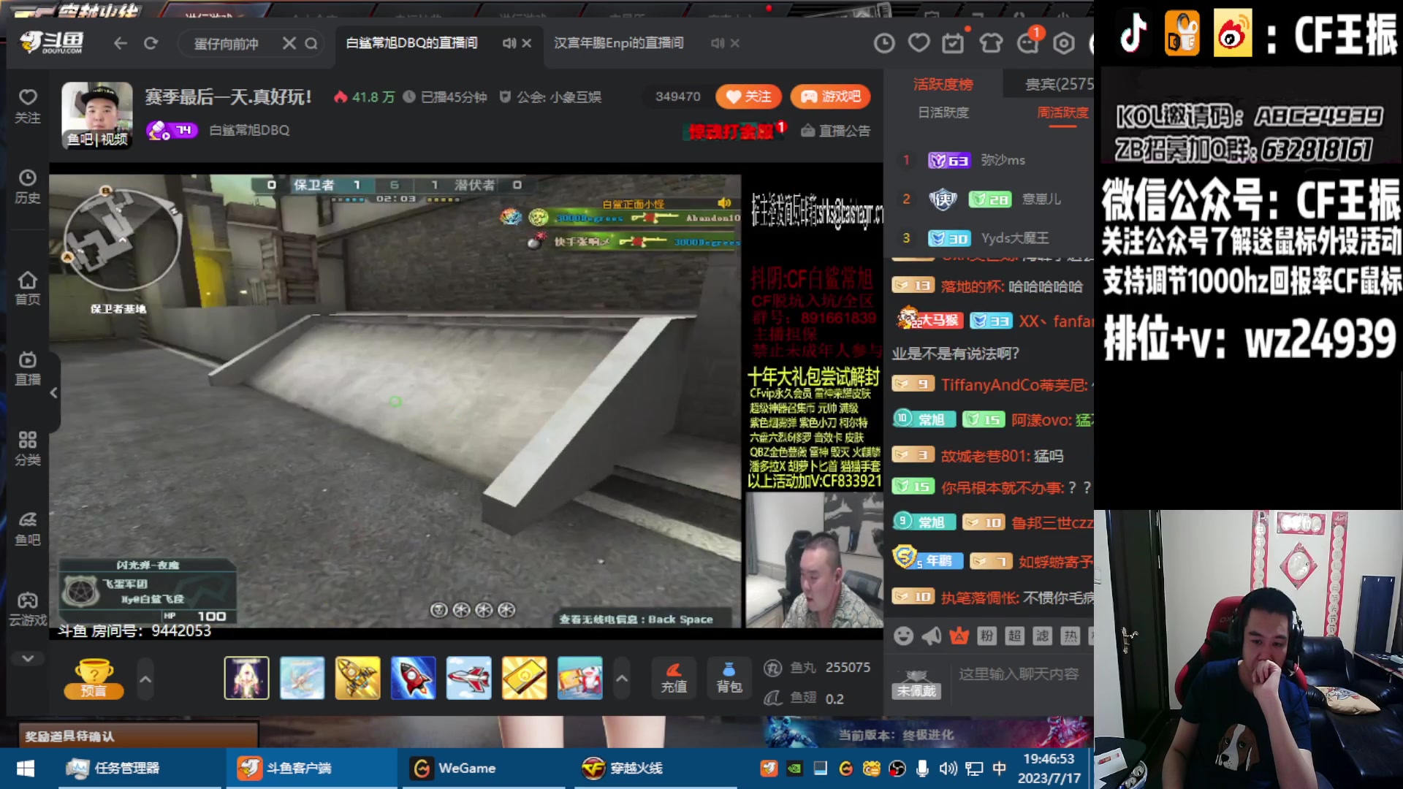Open streamer avatar 鱼吧|视频
The height and width of the screenshot is (789, 1403).
[x=97, y=115]
